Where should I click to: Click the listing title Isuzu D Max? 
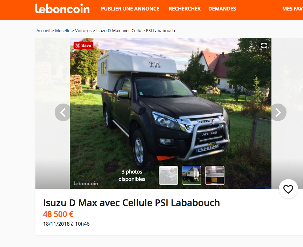[x=132, y=203]
